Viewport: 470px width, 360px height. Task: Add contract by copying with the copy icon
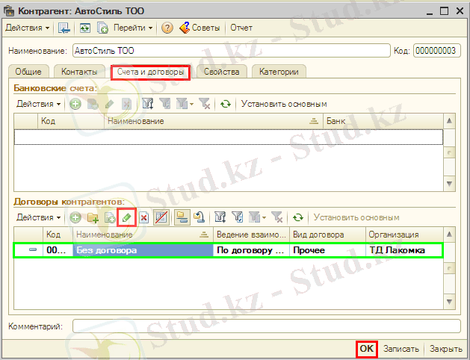[110, 217]
